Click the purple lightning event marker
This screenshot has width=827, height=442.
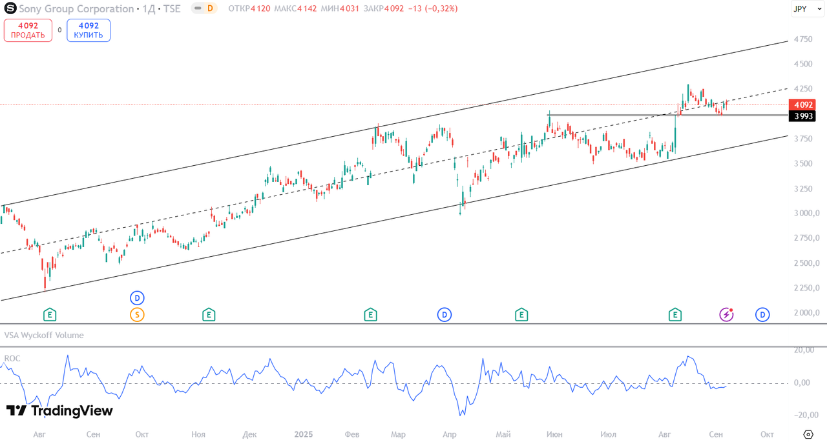[727, 315]
